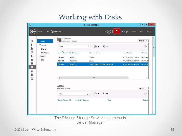The image size is (182, 136).
Task: Expand the Servers tile filter chevron
Action: pyautogui.click(x=145, y=47)
